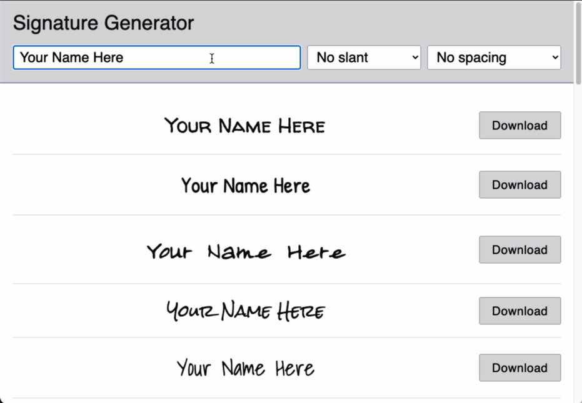Download the all-caps top signature style
This screenshot has width=582, height=403.
(519, 125)
